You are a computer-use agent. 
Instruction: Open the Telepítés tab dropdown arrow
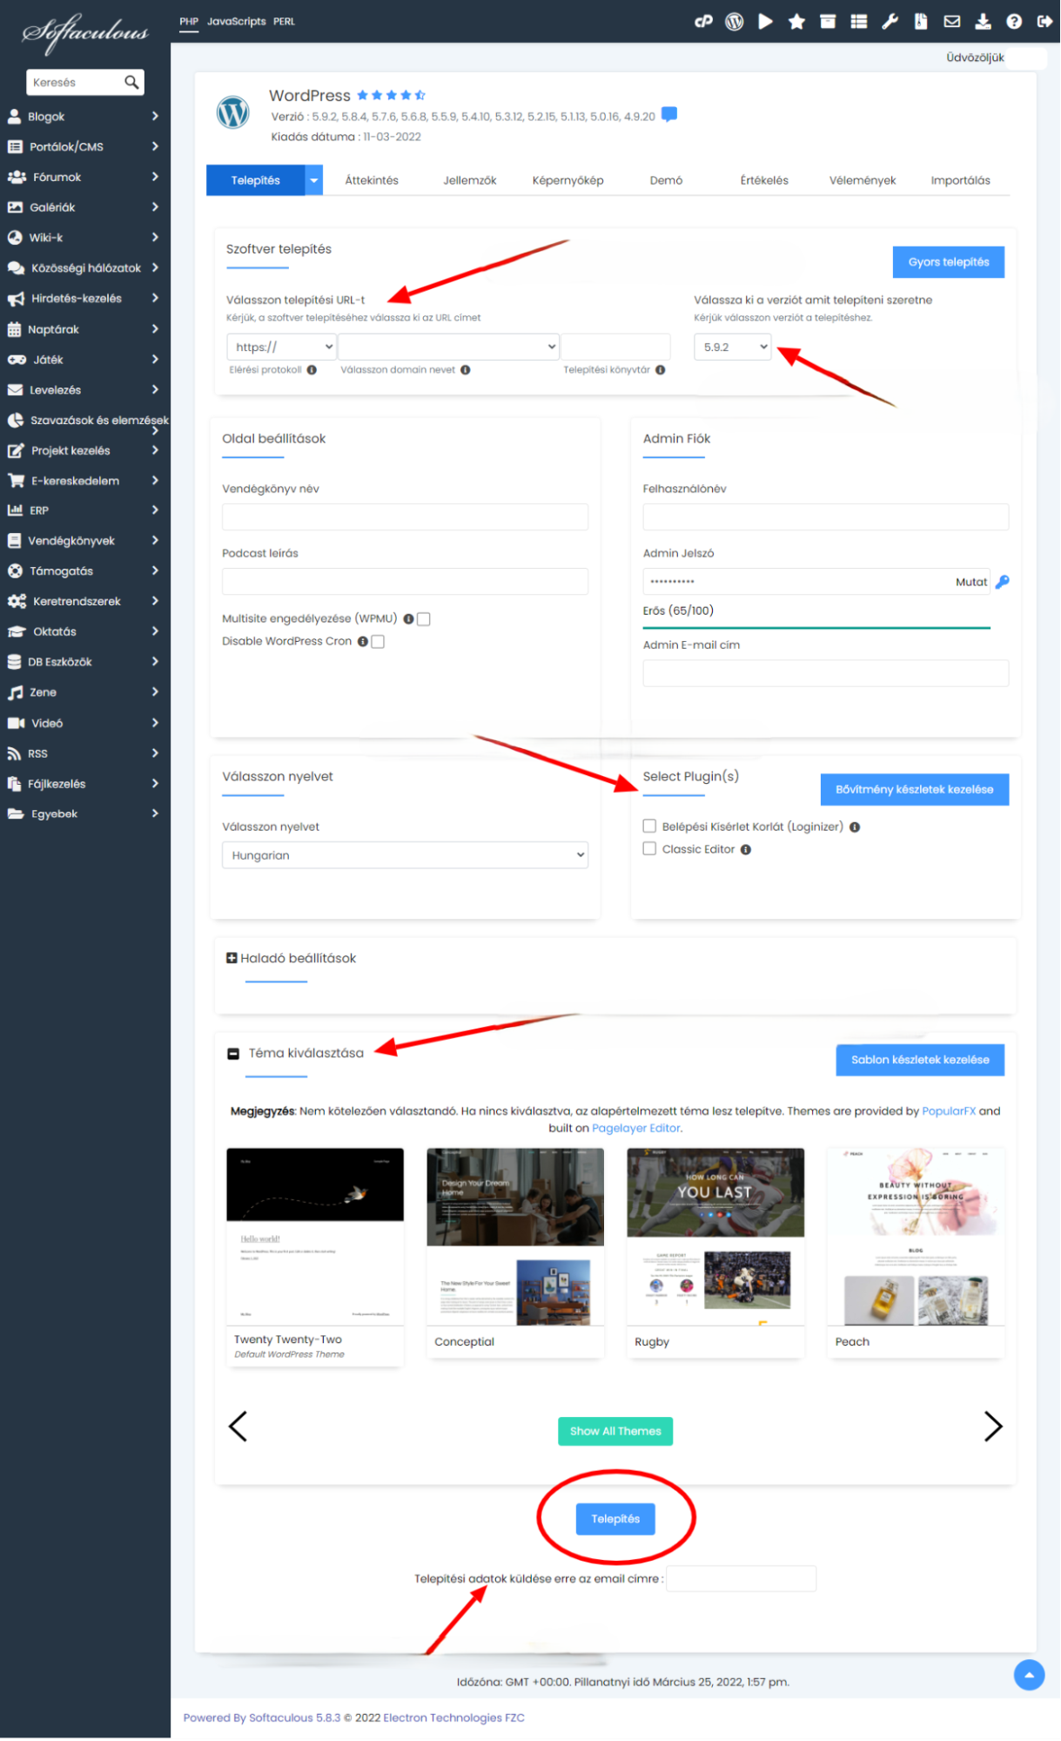314,181
